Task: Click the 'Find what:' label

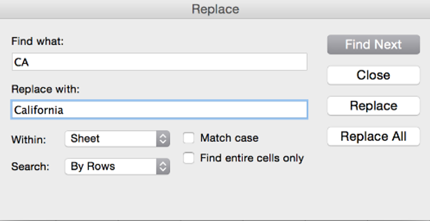Action: pyautogui.click(x=38, y=42)
